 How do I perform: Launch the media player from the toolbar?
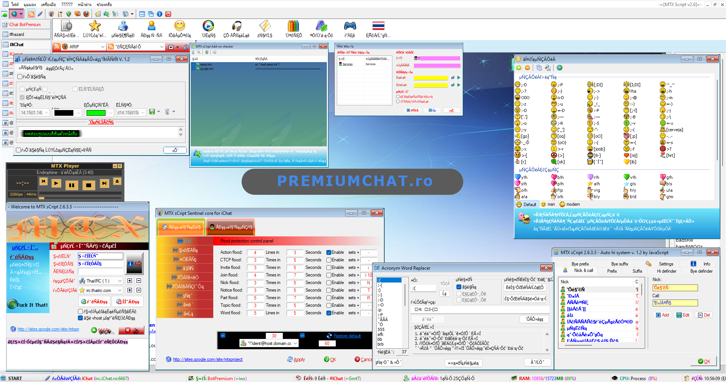point(208,26)
